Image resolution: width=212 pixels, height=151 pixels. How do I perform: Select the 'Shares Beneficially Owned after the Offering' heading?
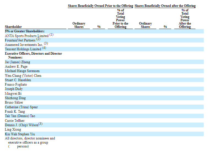pyautogui.click(x=165, y=6)
